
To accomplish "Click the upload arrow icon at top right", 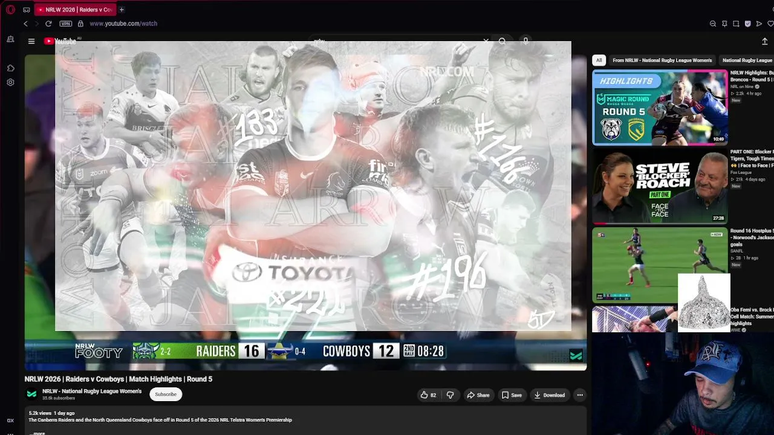I will tap(764, 41).
